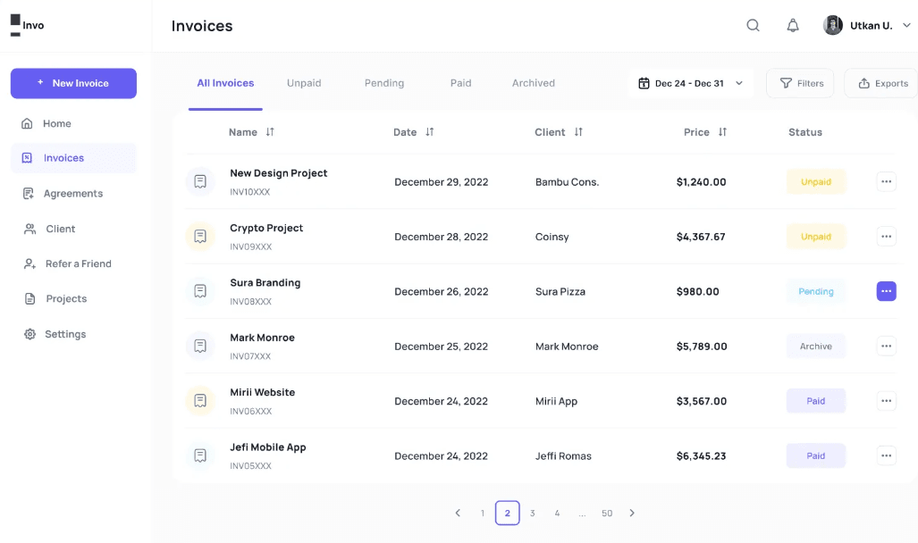This screenshot has height=543, width=918.
Task: Jump to page 50
Action: coord(607,514)
